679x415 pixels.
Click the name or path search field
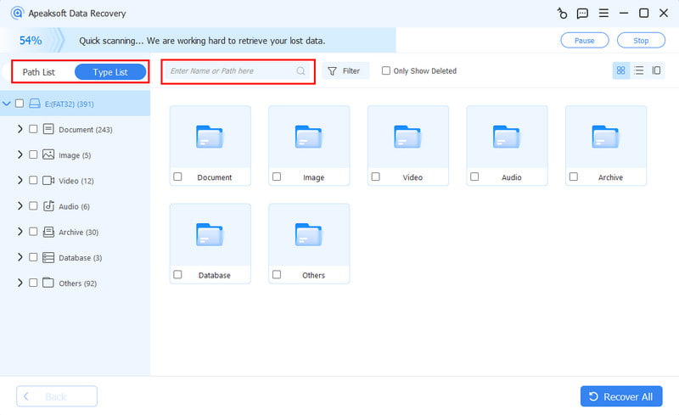238,71
